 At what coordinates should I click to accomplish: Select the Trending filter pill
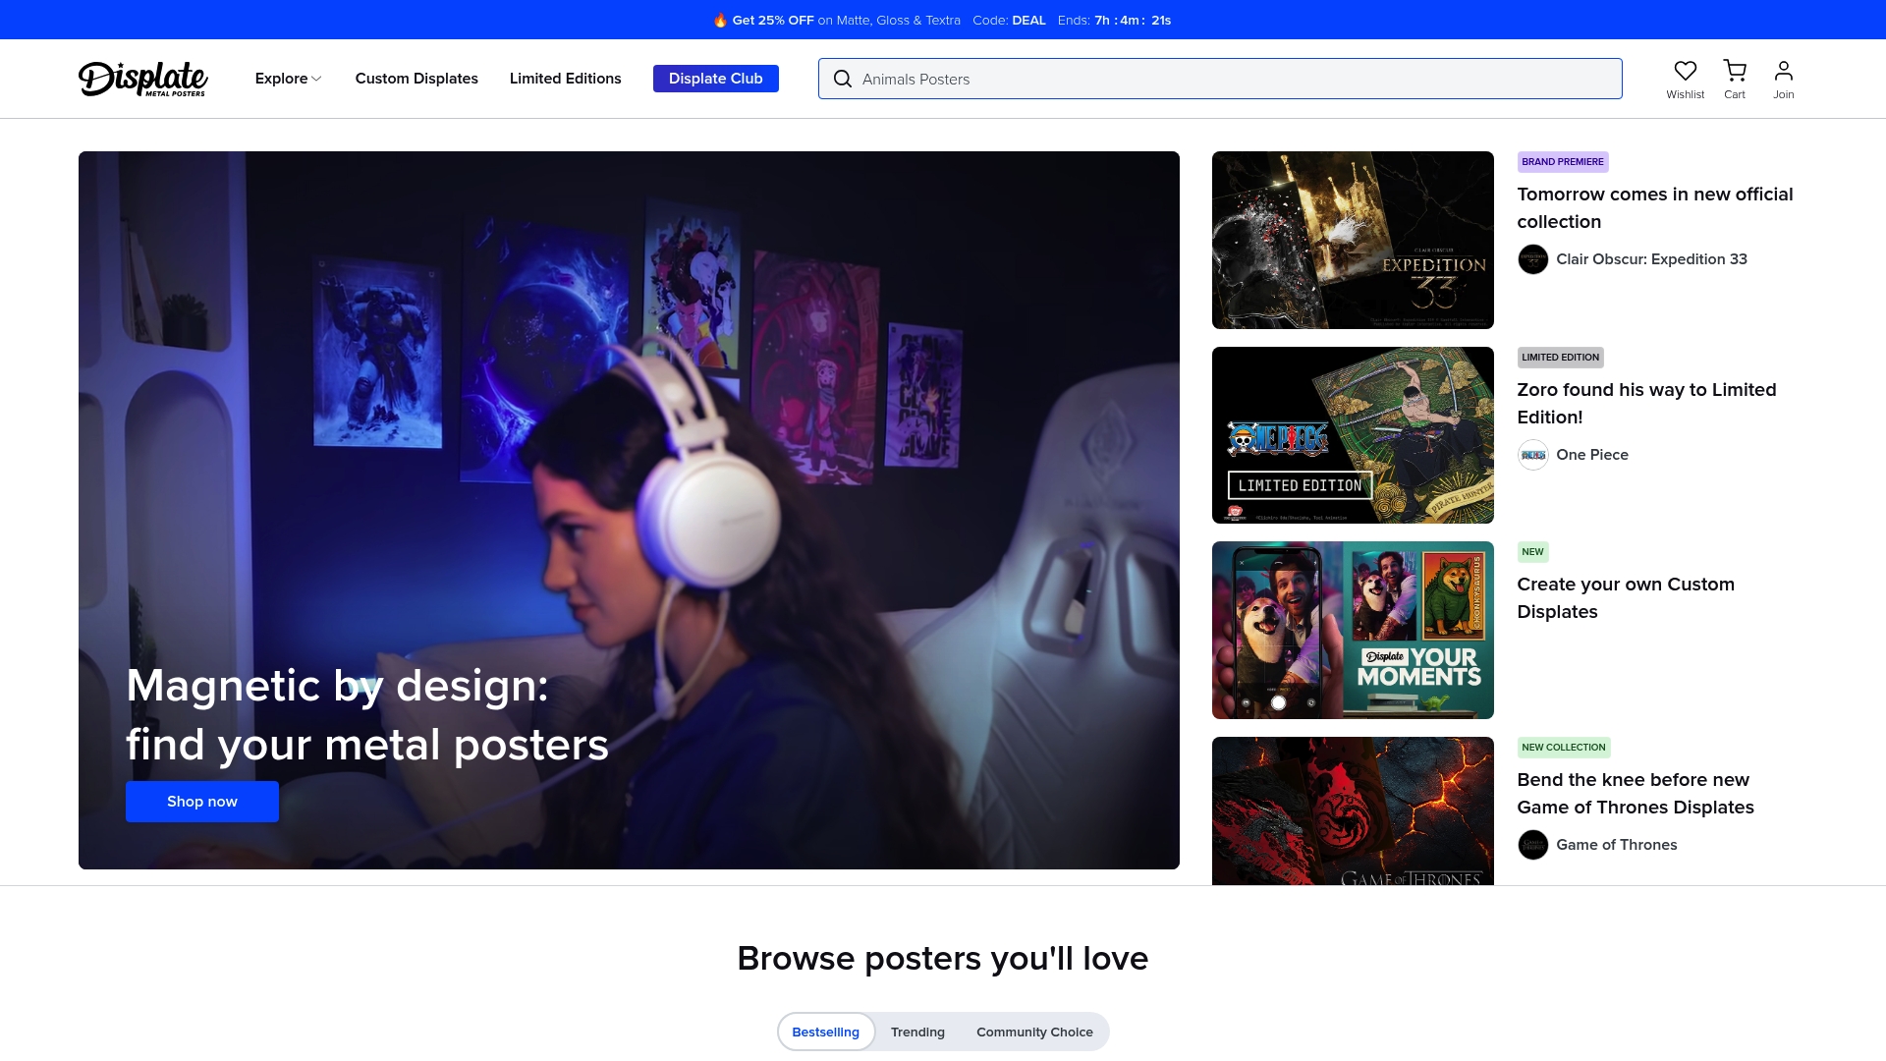(917, 1032)
